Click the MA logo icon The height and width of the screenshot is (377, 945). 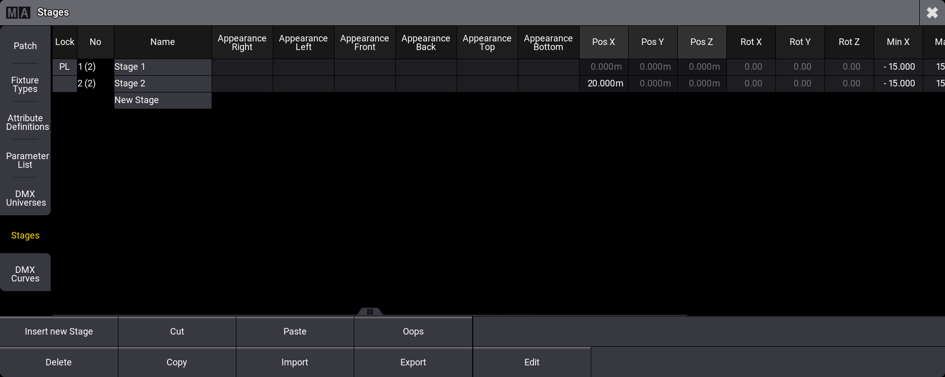click(x=18, y=13)
